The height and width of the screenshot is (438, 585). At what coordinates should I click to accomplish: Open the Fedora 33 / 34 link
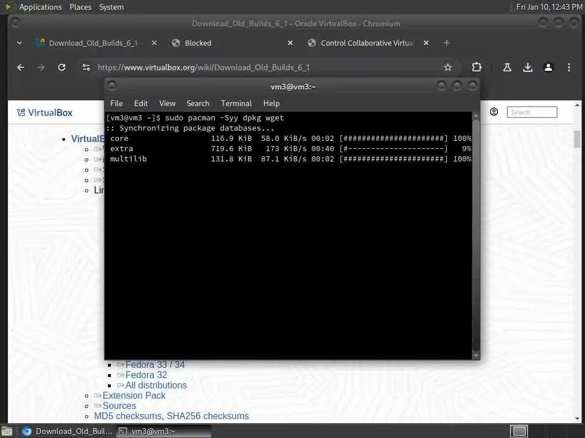point(155,364)
